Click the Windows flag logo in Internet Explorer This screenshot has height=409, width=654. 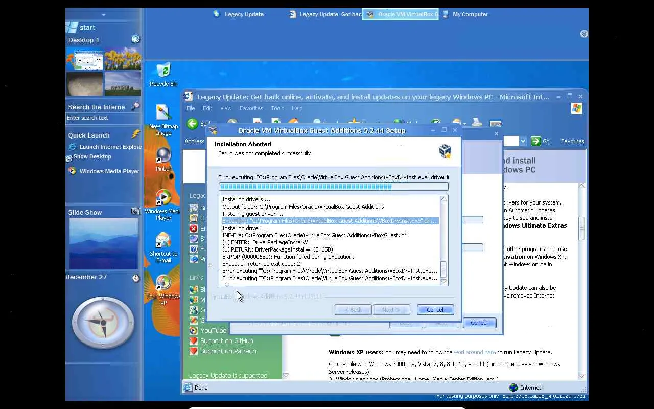click(577, 108)
